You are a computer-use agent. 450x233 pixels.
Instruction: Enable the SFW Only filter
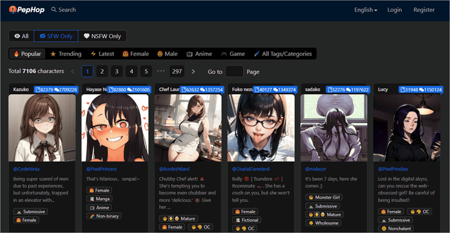(x=56, y=36)
